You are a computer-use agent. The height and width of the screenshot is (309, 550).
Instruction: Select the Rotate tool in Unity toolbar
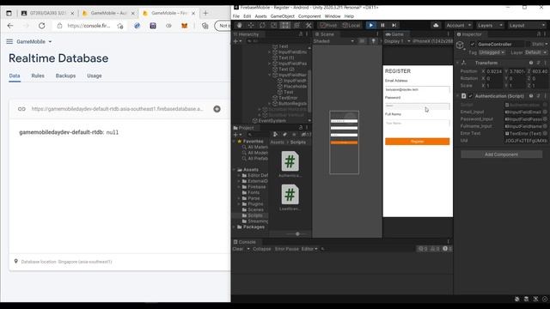(262, 25)
